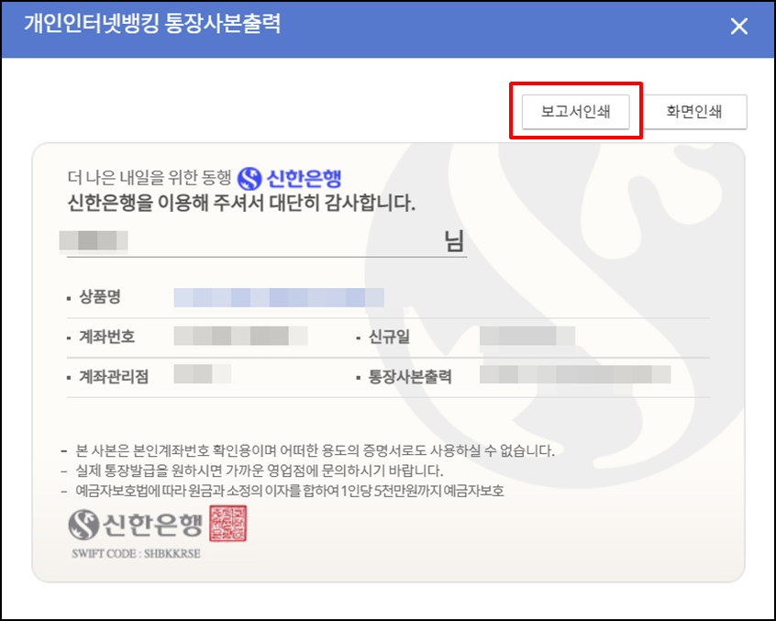
Task: Close the 통장사본출력 dialog with X
Action: pos(739,27)
